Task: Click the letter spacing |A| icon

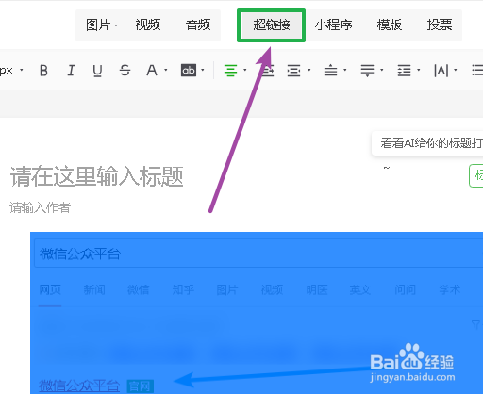Action: pyautogui.click(x=441, y=71)
